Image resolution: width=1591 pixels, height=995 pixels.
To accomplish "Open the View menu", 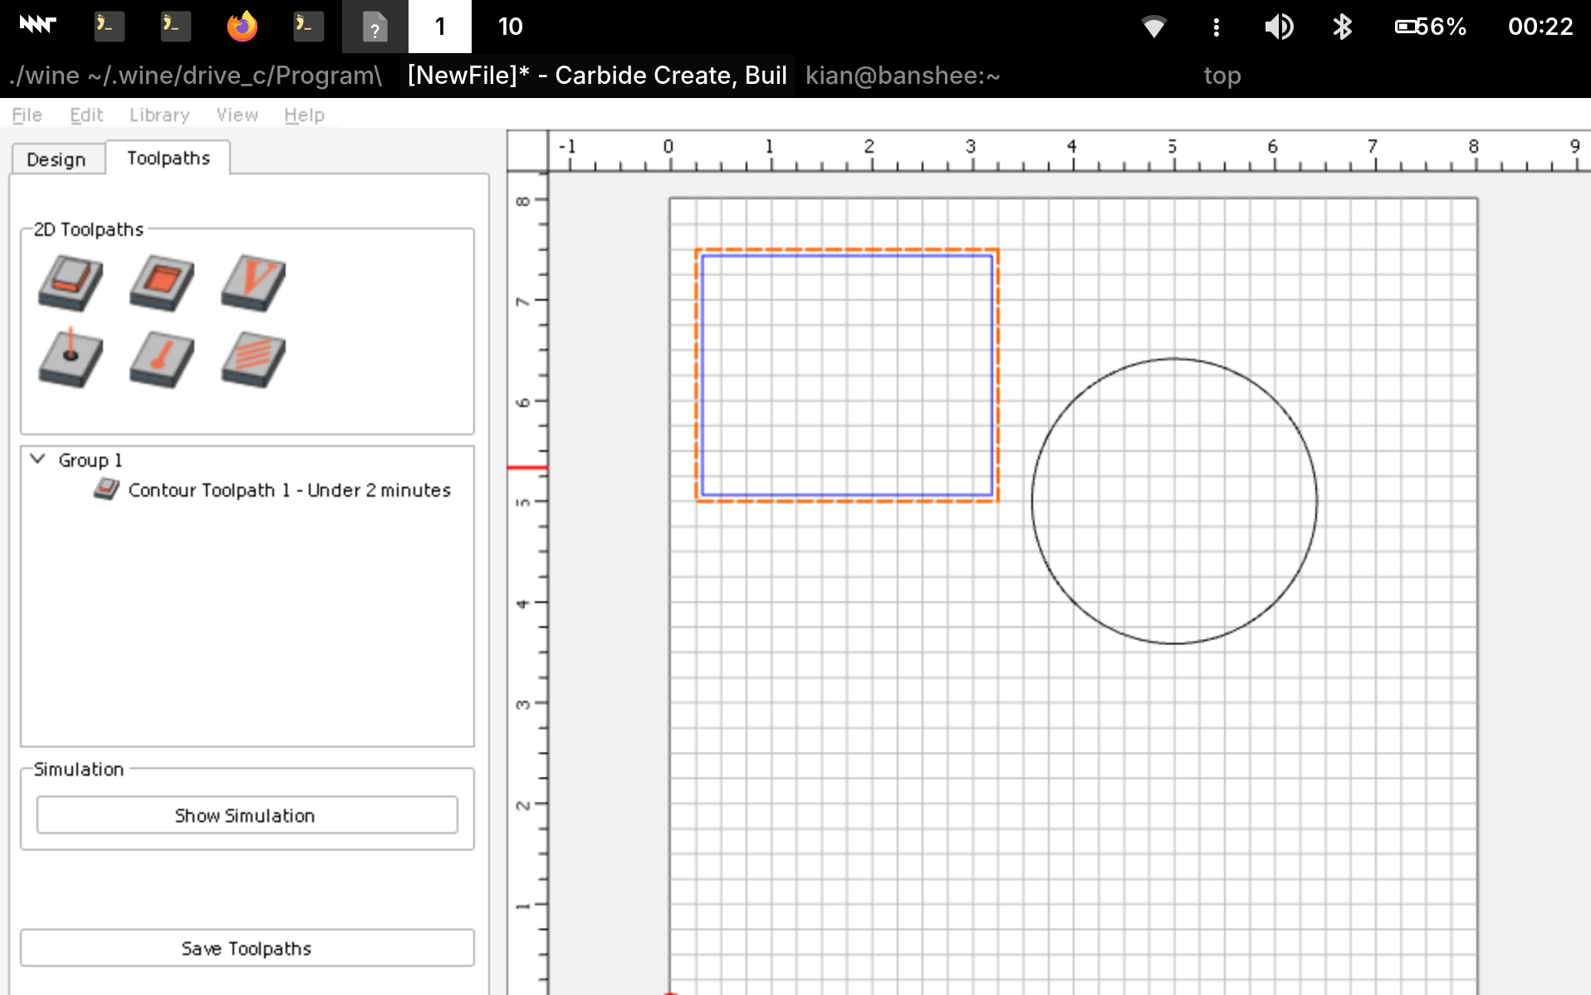I will (x=237, y=115).
